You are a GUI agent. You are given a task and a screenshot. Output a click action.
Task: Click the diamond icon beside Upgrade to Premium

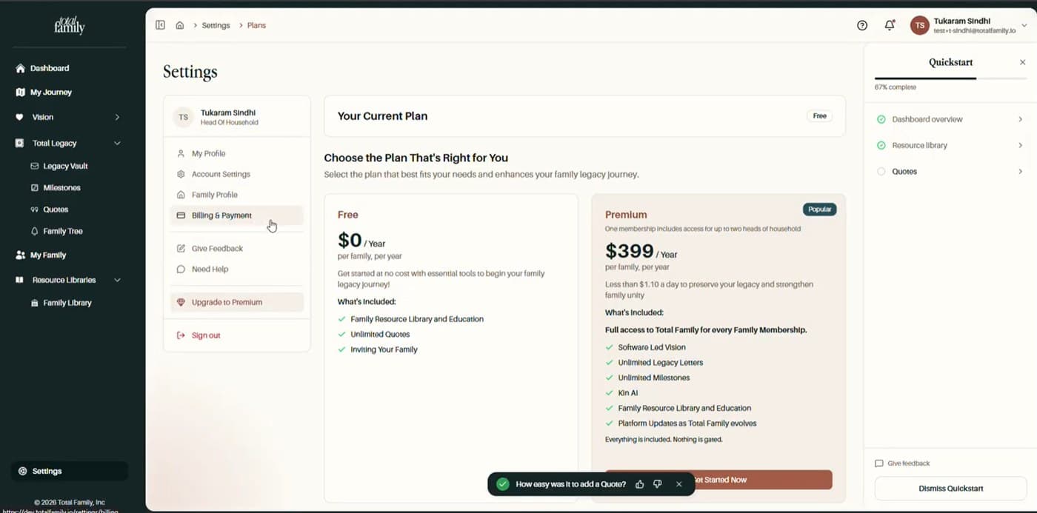tap(181, 302)
